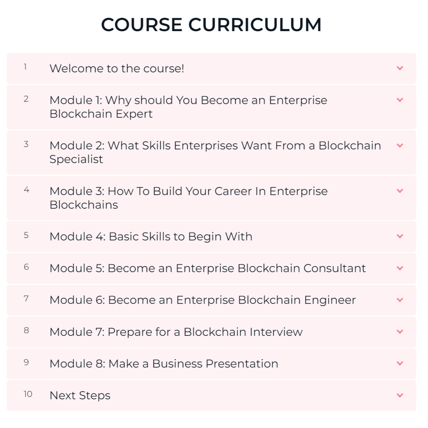Click the Next Steps chevron arrow

[x=400, y=395]
